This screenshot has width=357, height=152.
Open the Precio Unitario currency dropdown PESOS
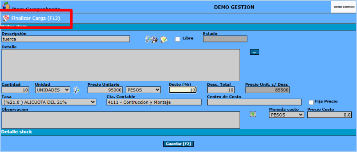coord(144,90)
